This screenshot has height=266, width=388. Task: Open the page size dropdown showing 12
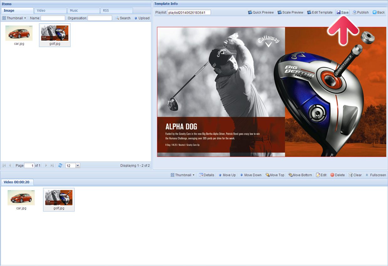tap(78, 165)
